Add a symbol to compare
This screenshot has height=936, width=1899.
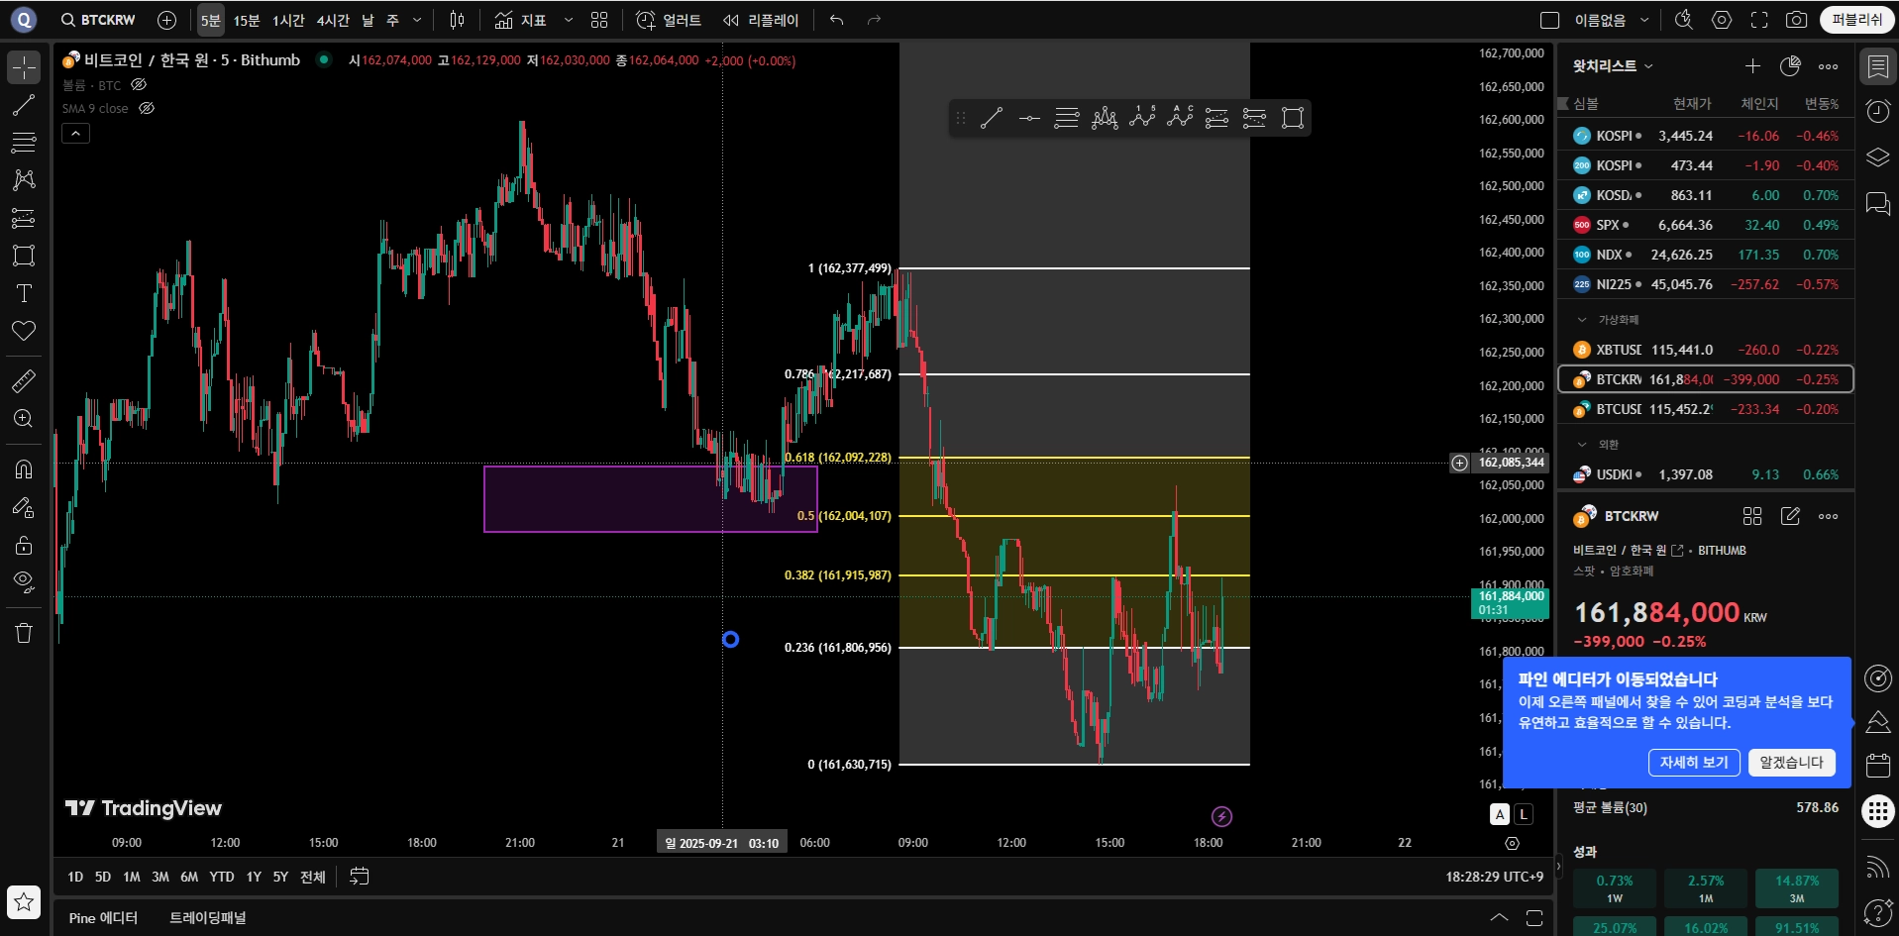(x=167, y=20)
